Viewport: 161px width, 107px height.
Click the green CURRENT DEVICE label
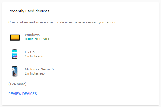[x=37, y=39]
